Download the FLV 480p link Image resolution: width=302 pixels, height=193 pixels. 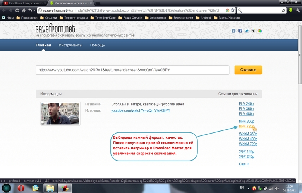[x=246, y=114]
